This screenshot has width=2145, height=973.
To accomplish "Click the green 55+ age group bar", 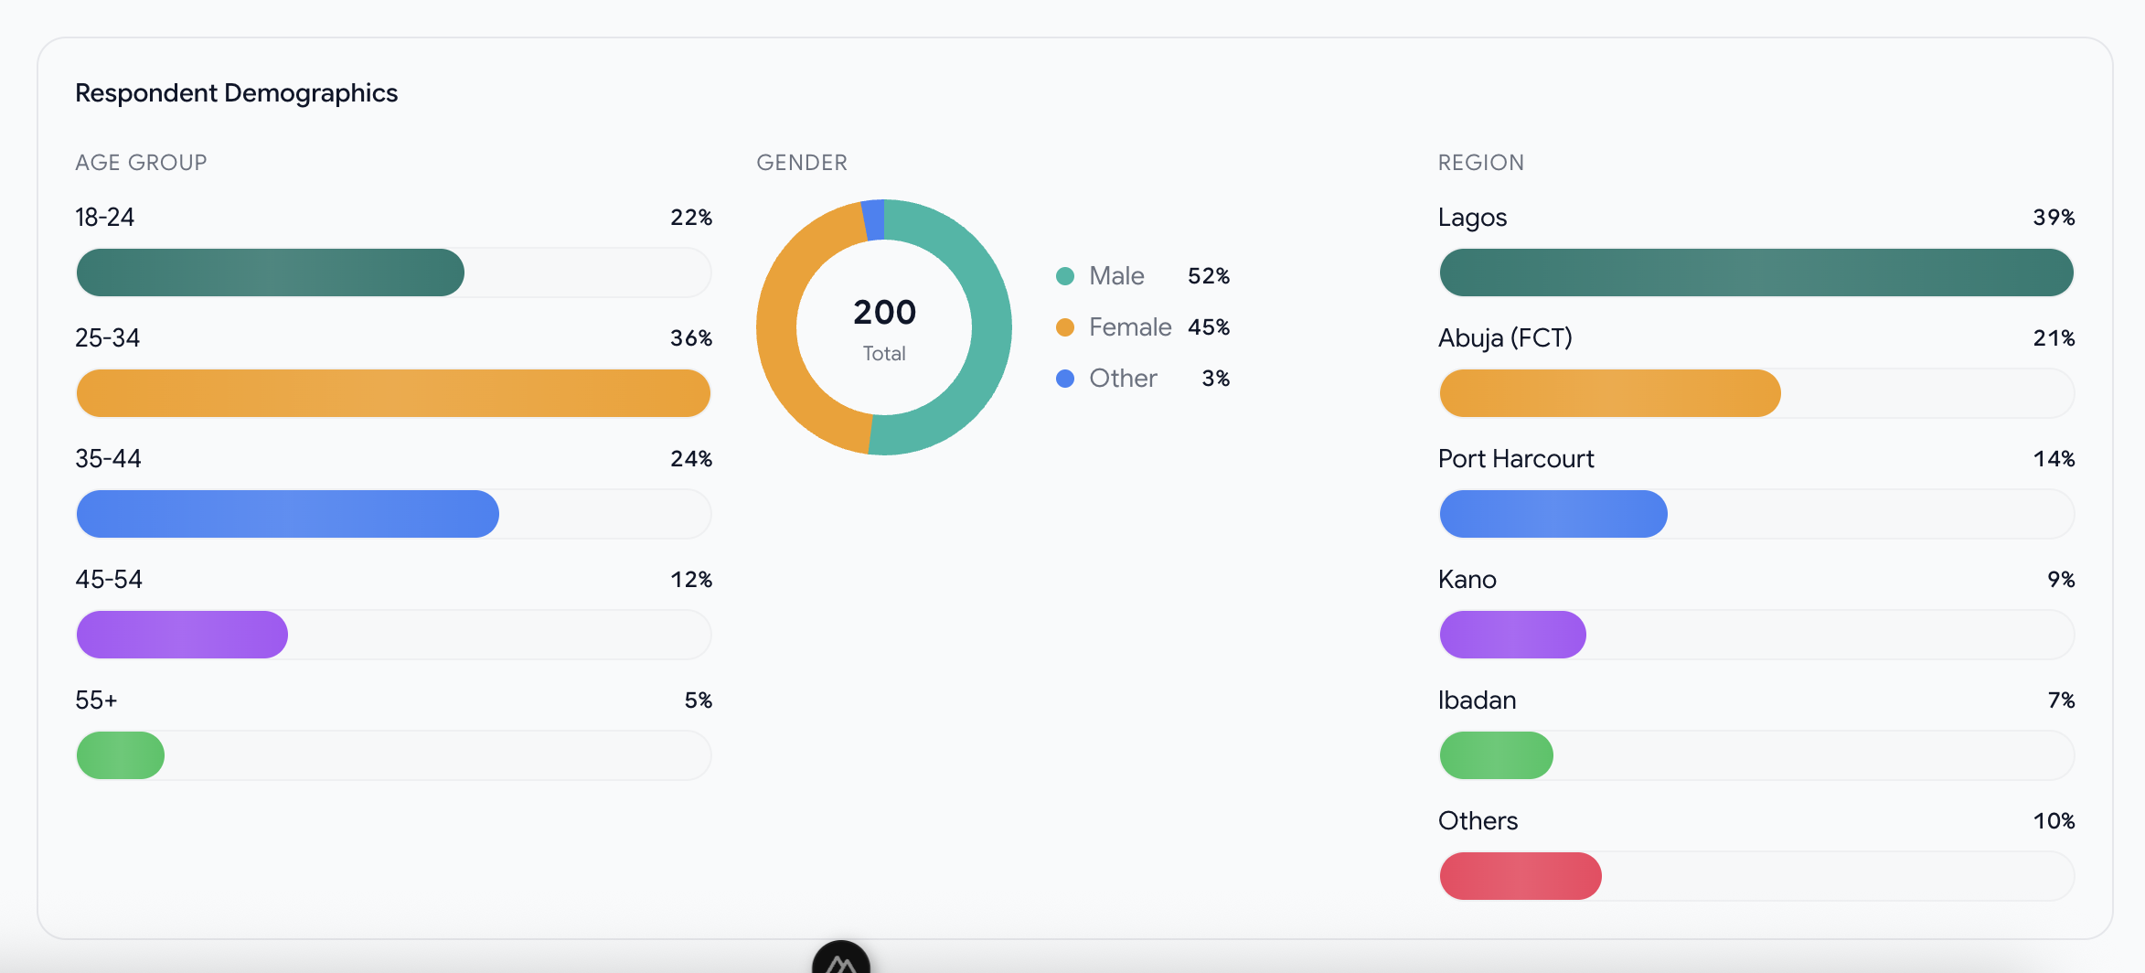I will tap(121, 755).
